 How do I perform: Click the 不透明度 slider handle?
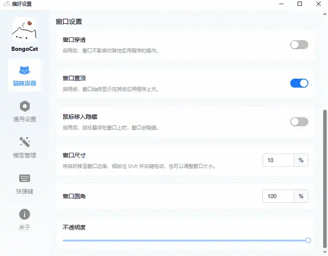click(308, 241)
